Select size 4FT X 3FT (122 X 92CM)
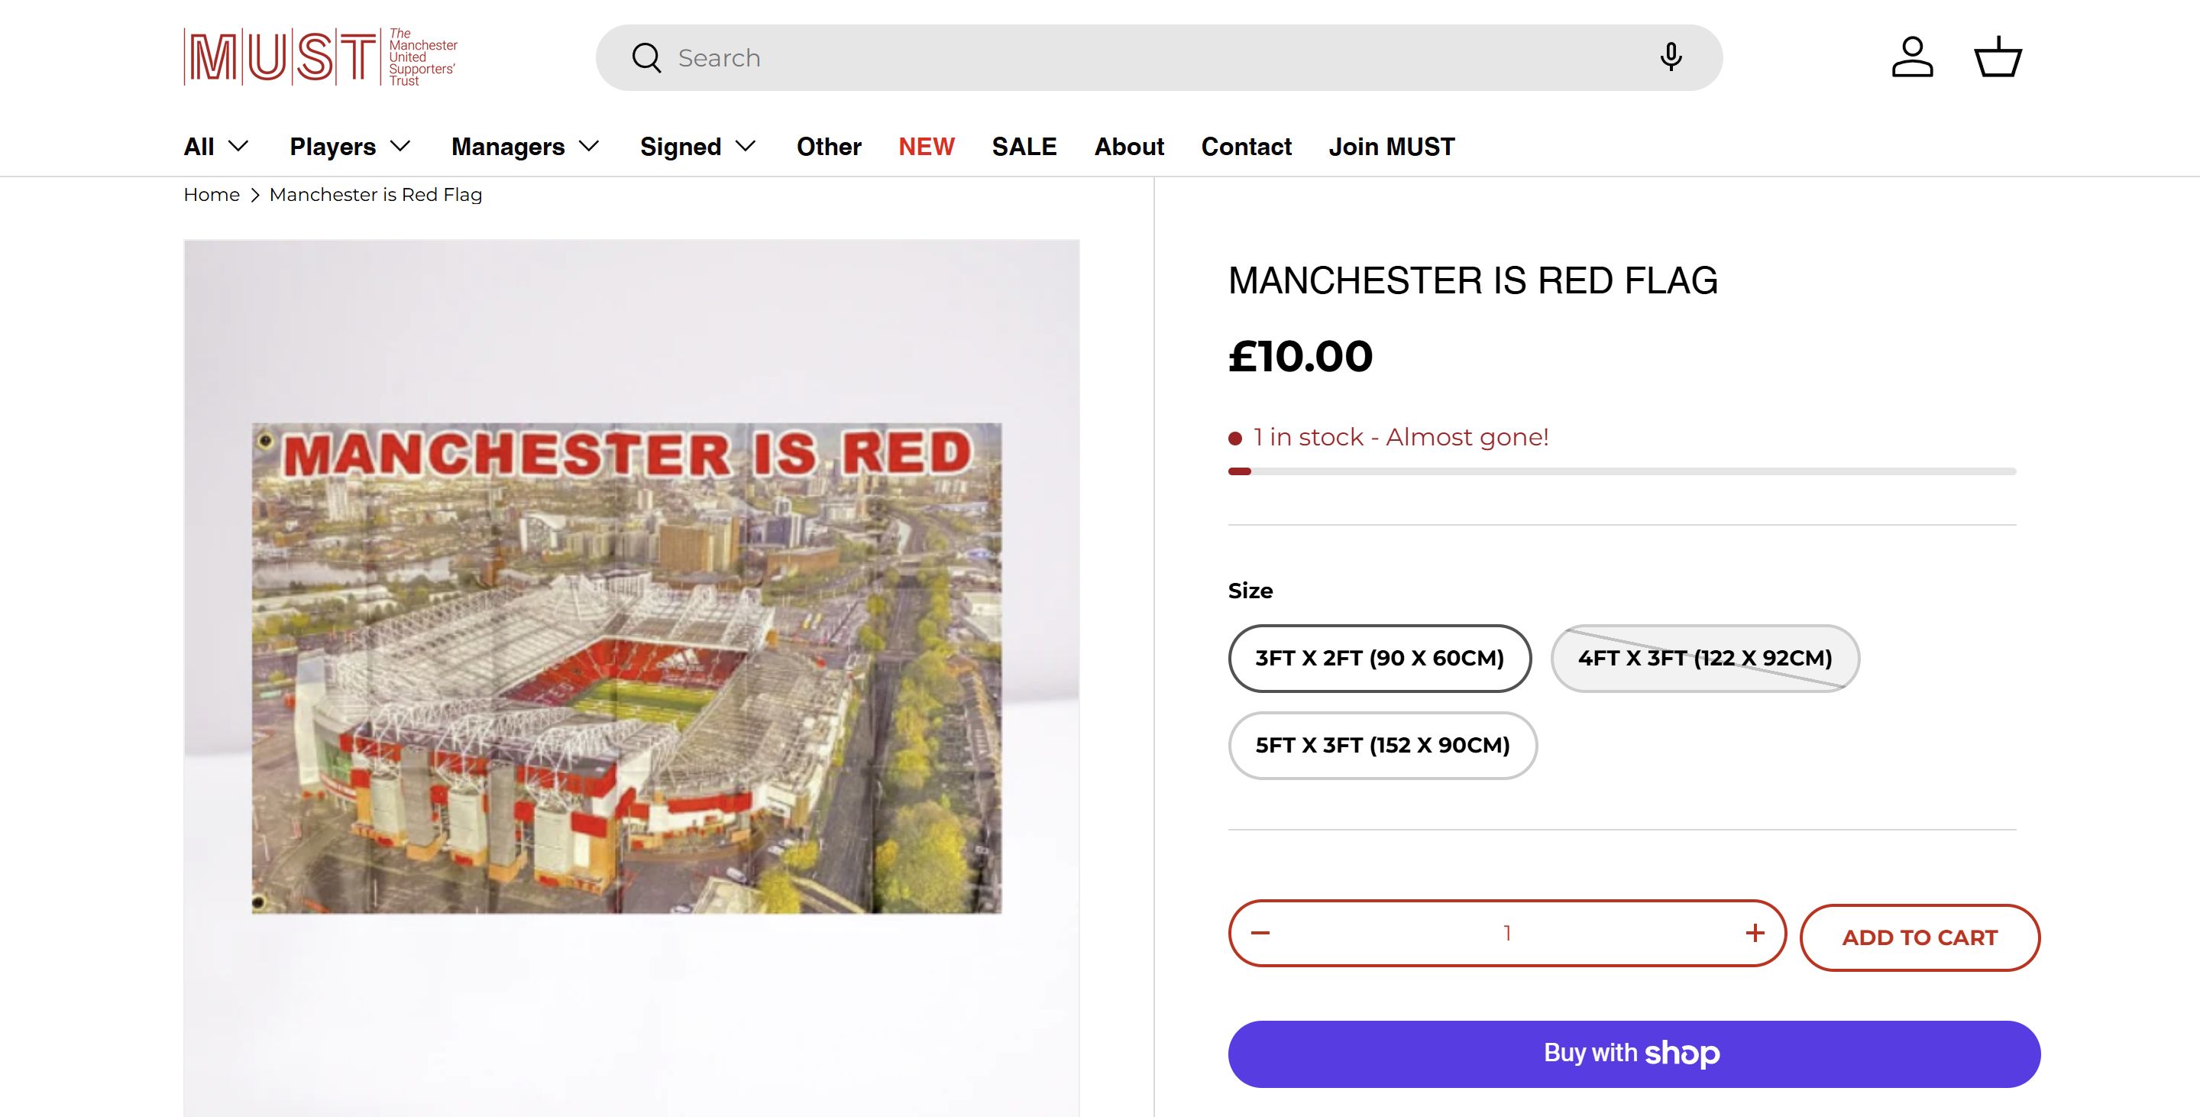Image resolution: width=2200 pixels, height=1117 pixels. (x=1703, y=658)
